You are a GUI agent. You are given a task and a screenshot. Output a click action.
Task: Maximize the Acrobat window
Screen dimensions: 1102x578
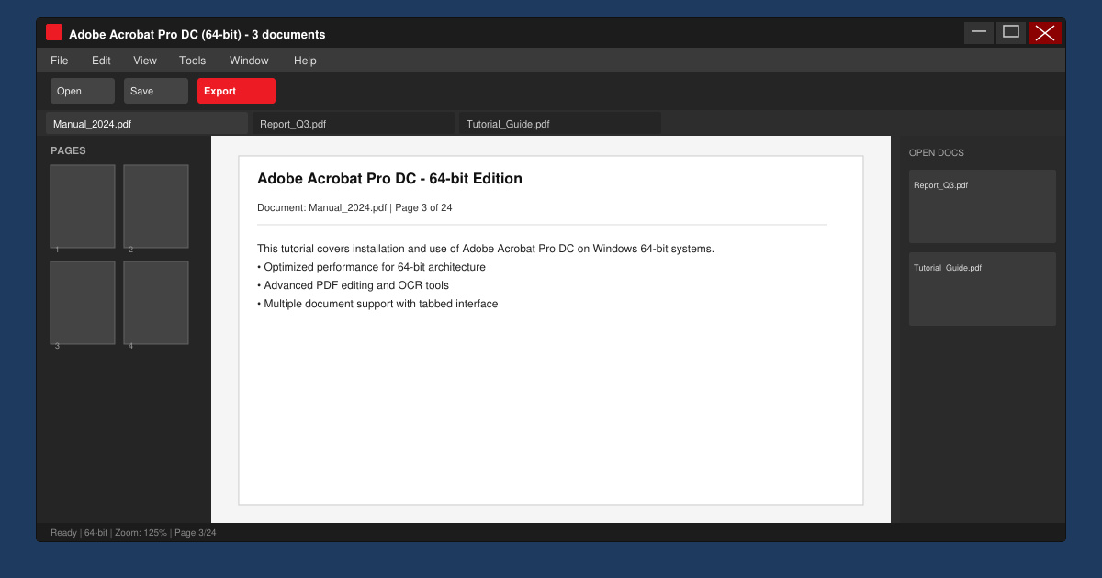point(1011,33)
